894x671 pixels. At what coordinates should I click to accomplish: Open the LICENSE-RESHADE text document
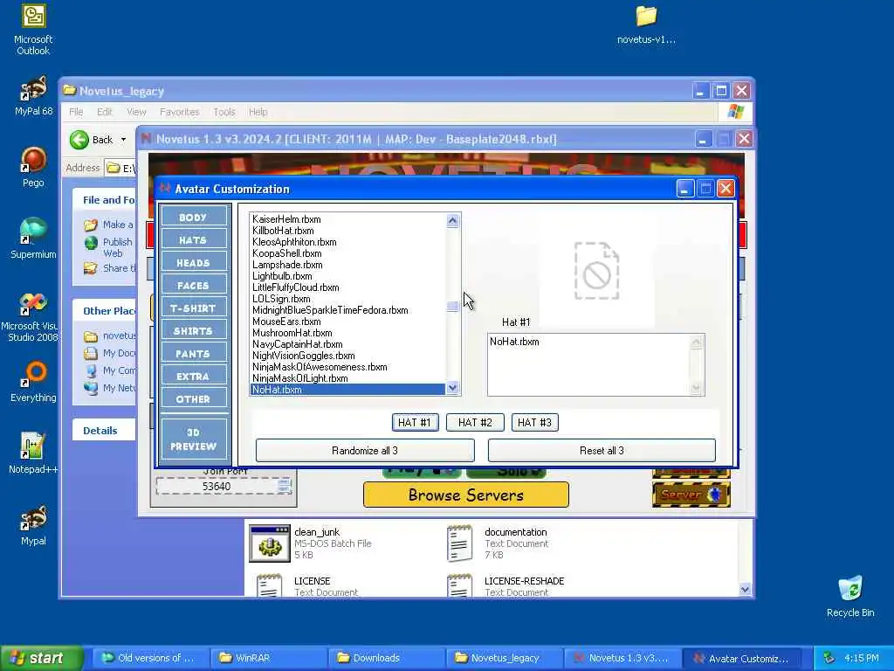[505, 586]
